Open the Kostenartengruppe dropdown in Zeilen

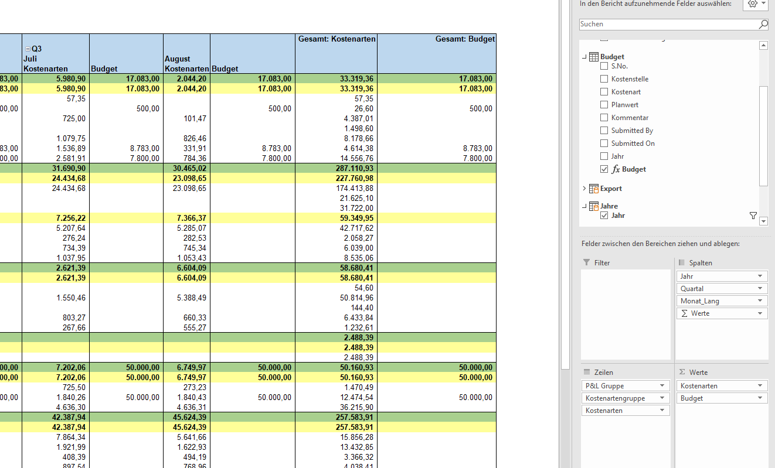662,398
